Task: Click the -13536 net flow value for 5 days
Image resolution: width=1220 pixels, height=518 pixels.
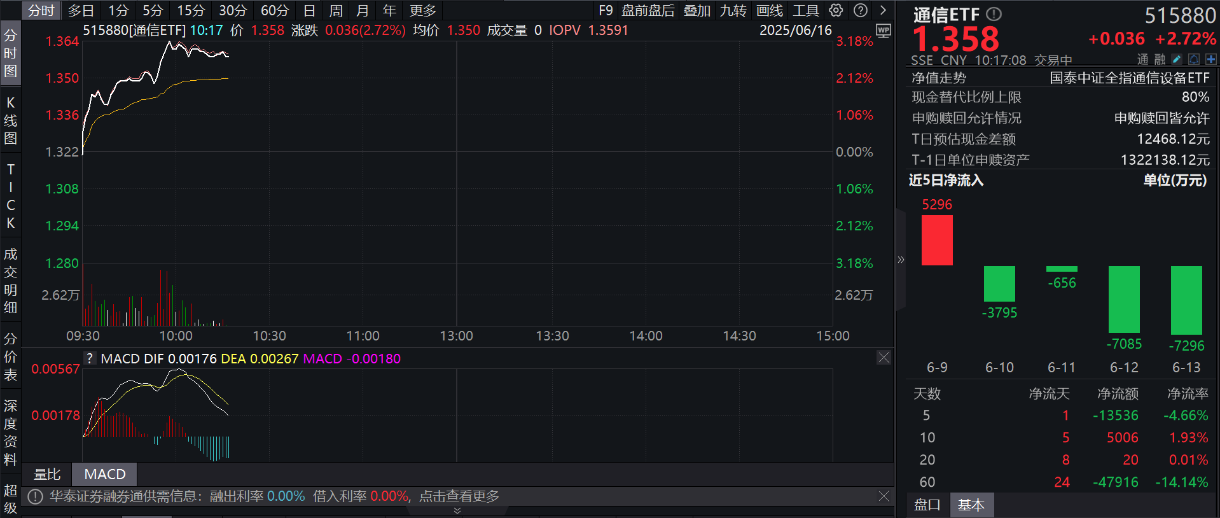Action: (x=1116, y=415)
